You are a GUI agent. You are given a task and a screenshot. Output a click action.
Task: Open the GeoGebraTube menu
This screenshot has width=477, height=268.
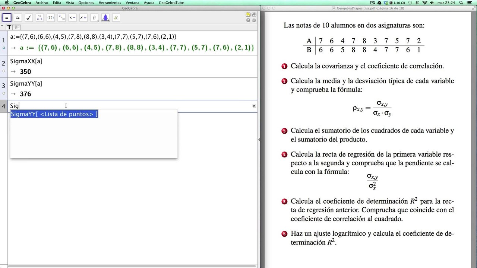click(x=171, y=3)
